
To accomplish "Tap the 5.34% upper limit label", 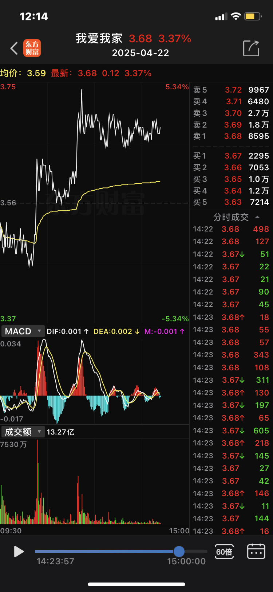I will [x=177, y=87].
